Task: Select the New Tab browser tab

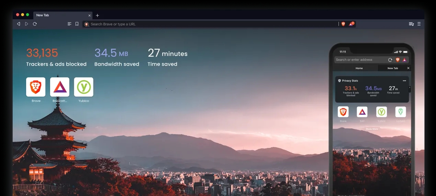Action: click(58, 15)
